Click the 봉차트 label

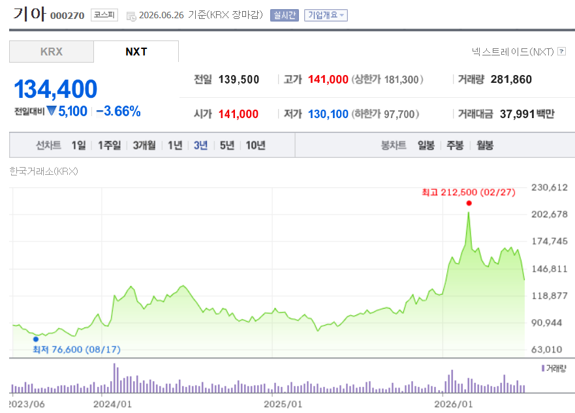[394, 145]
